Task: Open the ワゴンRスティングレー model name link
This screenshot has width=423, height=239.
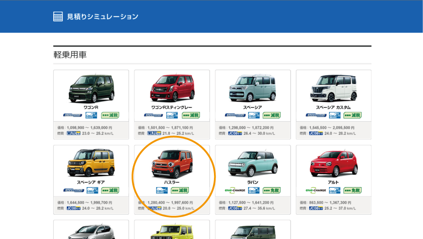Action: [x=172, y=108]
